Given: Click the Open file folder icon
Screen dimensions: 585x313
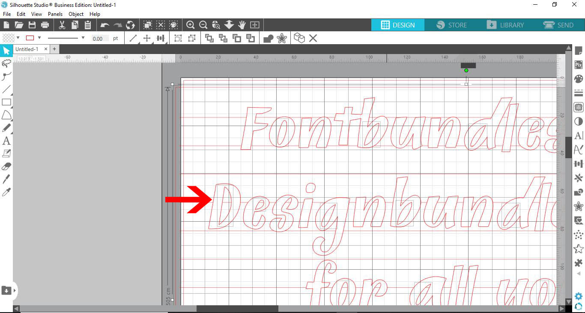Looking at the screenshot, I should (19, 25).
